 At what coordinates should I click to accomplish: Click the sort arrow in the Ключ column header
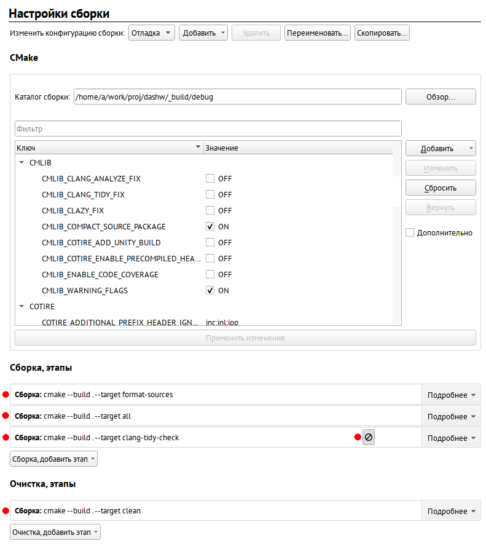(x=198, y=147)
